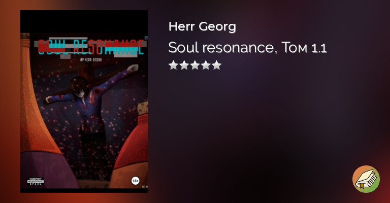Click the 'by Herr-Georg' text on cover

click(x=91, y=60)
